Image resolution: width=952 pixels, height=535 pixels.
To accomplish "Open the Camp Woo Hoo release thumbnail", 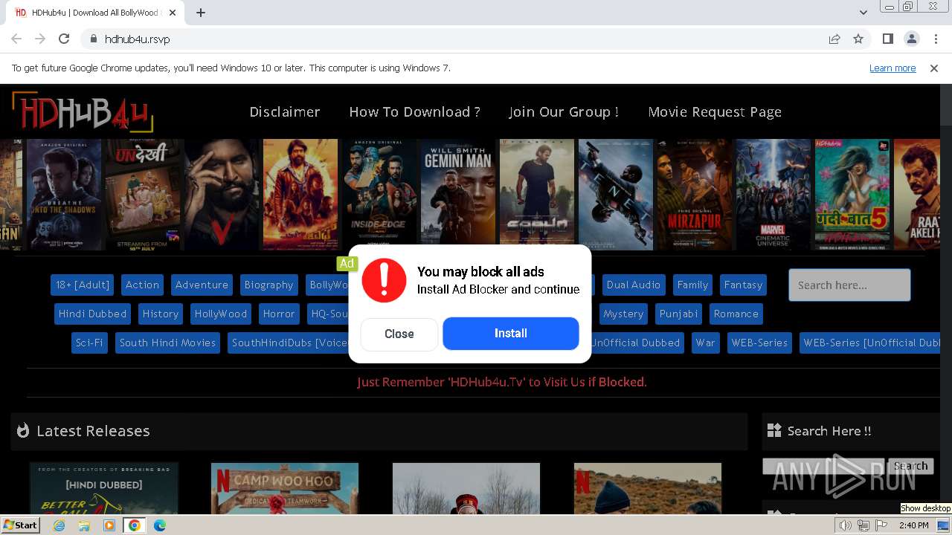I will click(x=285, y=489).
